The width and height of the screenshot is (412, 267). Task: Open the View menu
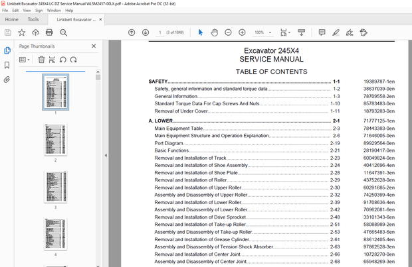pyautogui.click(x=27, y=11)
